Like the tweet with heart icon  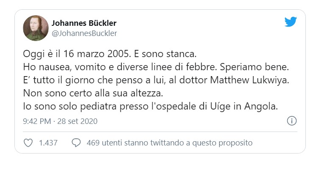point(28,143)
